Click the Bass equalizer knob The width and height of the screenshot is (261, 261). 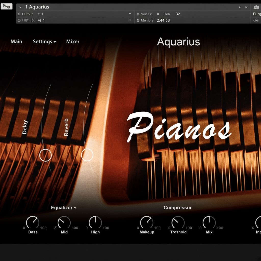click(33, 222)
